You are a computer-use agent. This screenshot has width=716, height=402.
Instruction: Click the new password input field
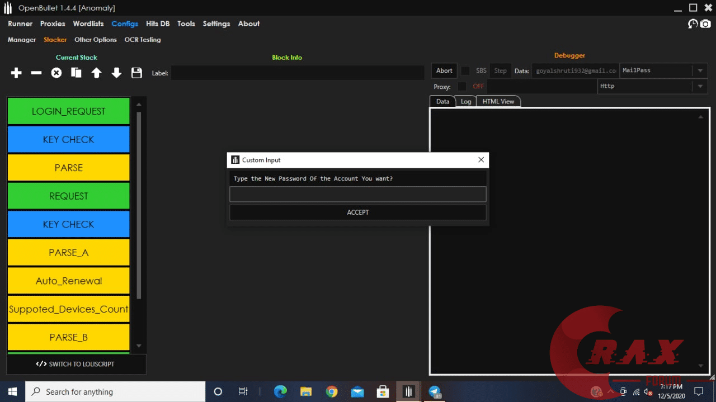click(x=358, y=194)
